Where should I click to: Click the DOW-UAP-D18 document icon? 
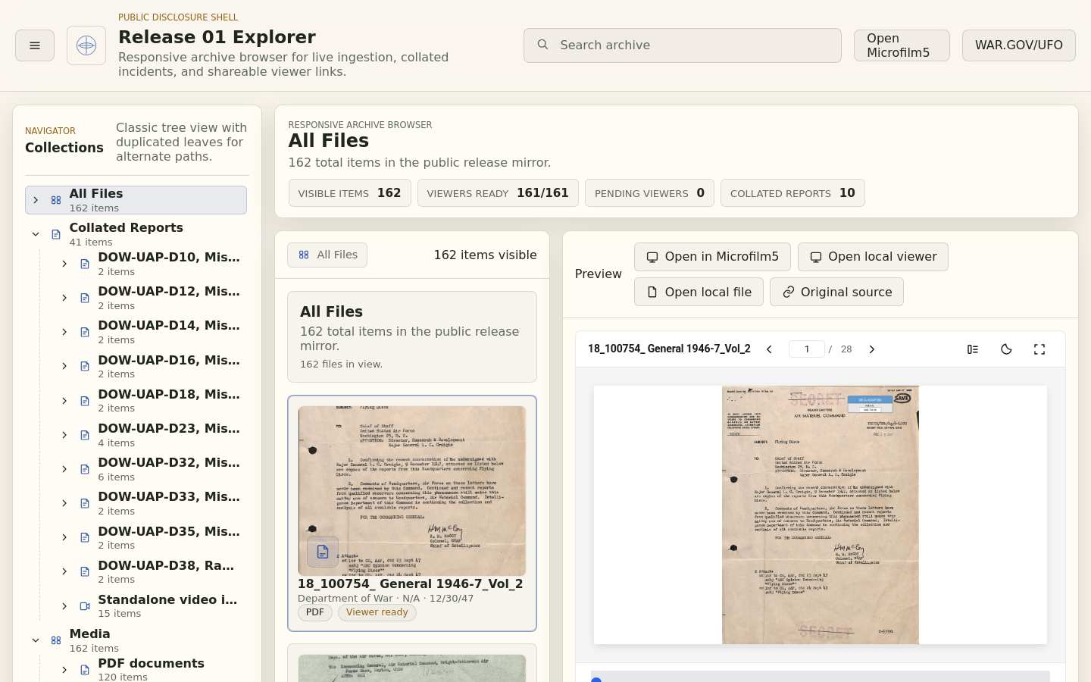[85, 401]
